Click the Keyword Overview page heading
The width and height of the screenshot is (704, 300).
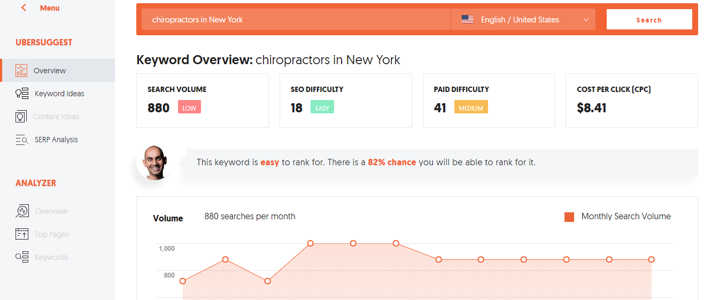click(268, 59)
